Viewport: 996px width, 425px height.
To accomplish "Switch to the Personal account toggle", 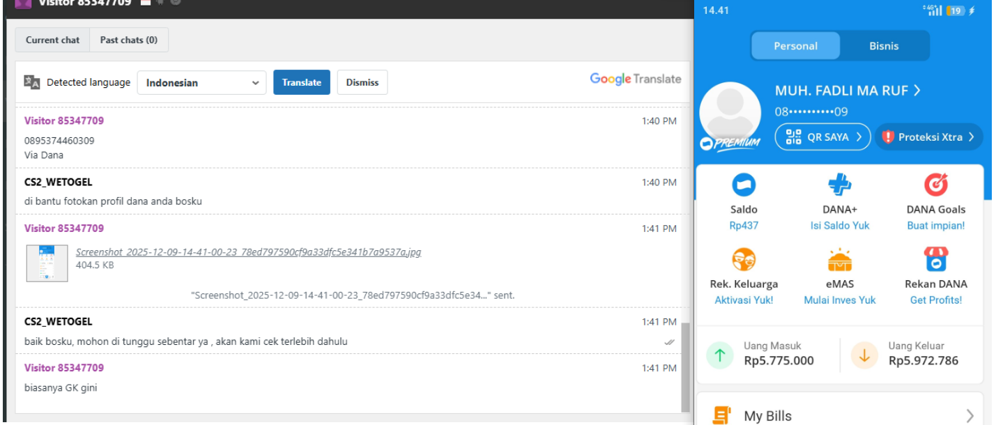I will [795, 46].
